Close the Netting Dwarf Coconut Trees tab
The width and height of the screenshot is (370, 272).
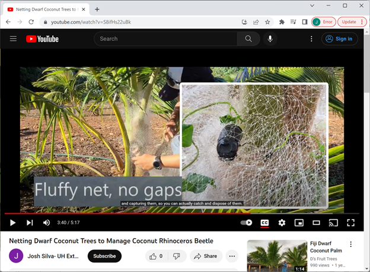click(x=83, y=10)
